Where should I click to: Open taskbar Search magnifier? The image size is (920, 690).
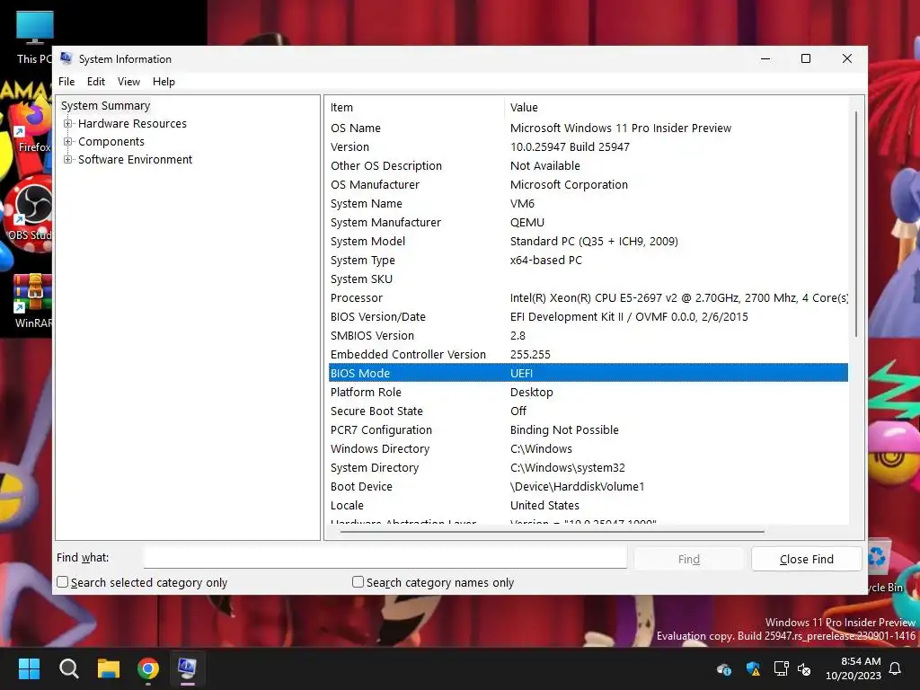point(68,668)
